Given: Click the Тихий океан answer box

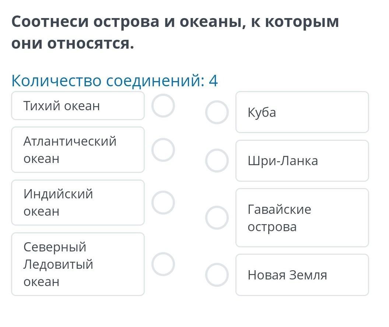Looking at the screenshot, I should [78, 106].
